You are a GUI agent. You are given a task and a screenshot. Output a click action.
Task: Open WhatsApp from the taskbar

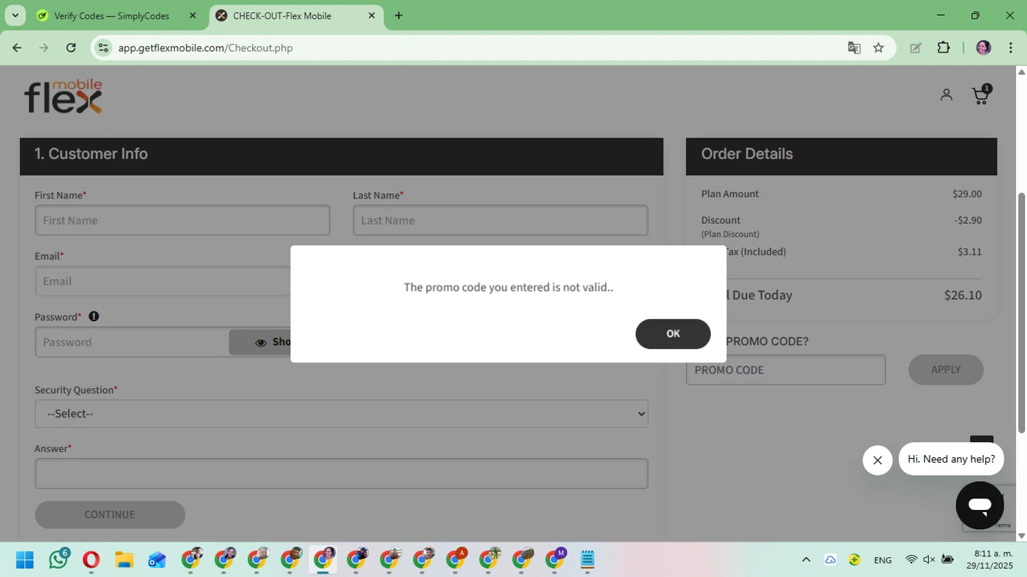tap(59, 559)
